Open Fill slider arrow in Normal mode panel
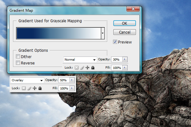The height and width of the screenshot is (127, 191). [125, 68]
